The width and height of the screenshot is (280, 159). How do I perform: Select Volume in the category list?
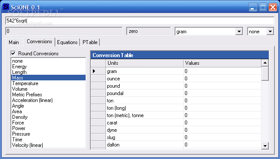[48, 89]
